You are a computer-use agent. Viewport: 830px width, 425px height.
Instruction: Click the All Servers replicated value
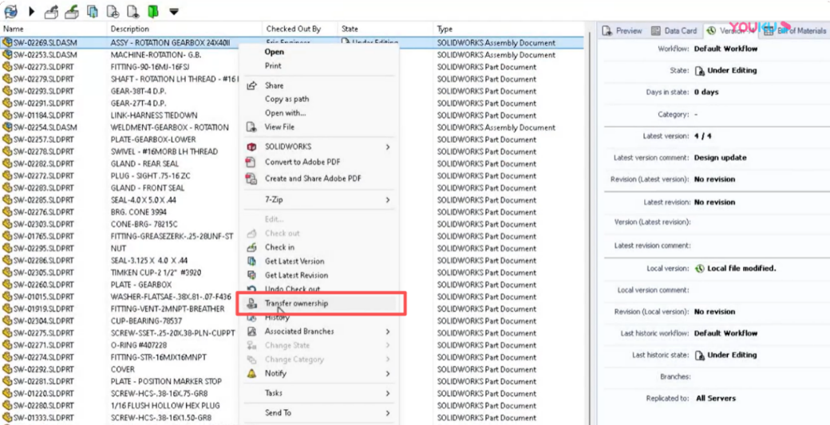[x=716, y=398]
